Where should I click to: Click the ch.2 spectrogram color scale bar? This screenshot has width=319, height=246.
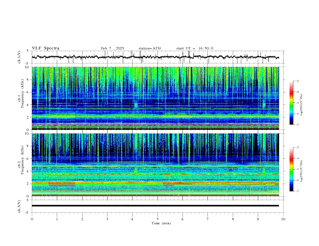tap(292, 169)
